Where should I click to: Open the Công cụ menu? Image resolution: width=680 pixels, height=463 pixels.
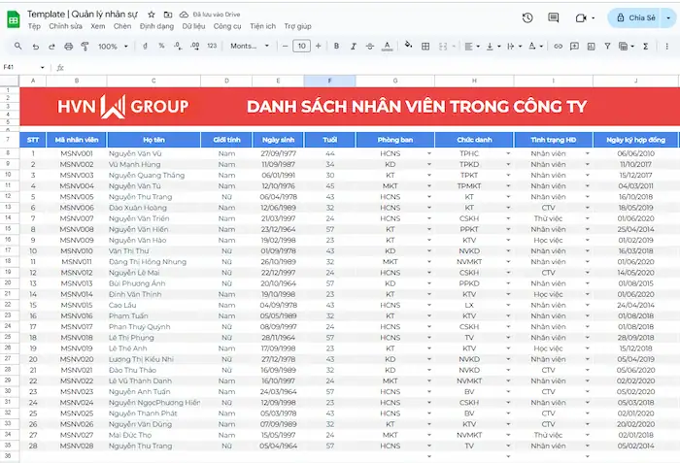click(227, 26)
